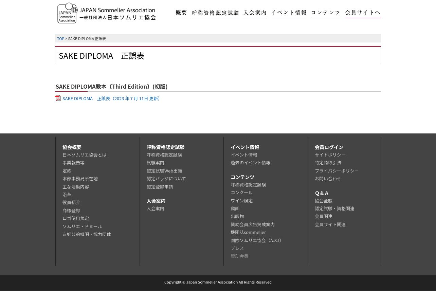Click the 協会概要 footer heading
Image resolution: width=436 pixels, height=291 pixels.
click(72, 147)
